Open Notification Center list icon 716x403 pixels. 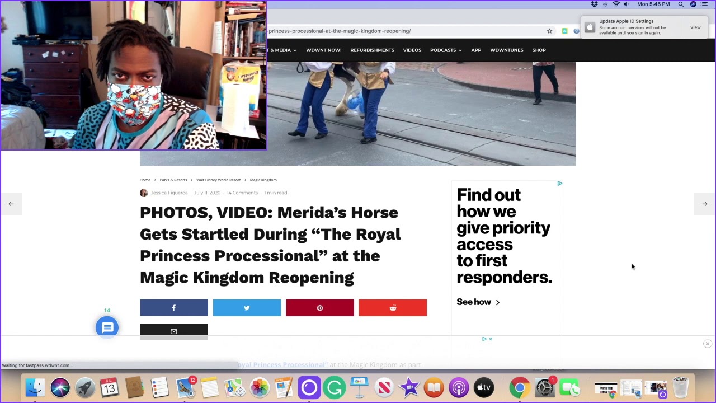[x=704, y=4]
